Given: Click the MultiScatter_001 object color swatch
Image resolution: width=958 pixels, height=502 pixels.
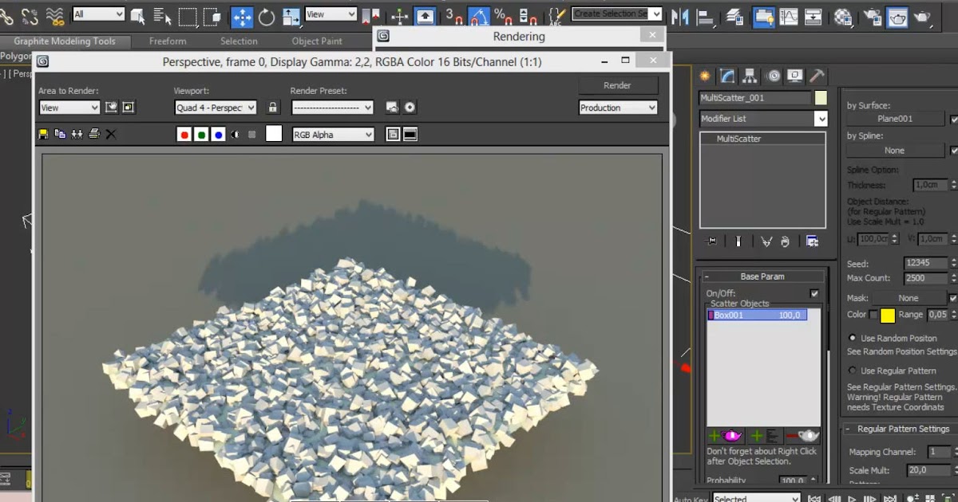Looking at the screenshot, I should click(x=821, y=98).
